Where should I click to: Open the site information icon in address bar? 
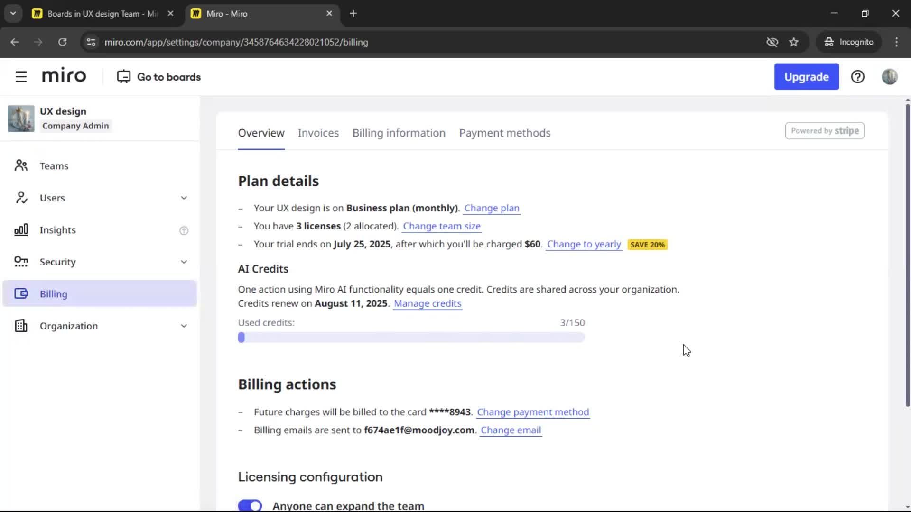[91, 42]
